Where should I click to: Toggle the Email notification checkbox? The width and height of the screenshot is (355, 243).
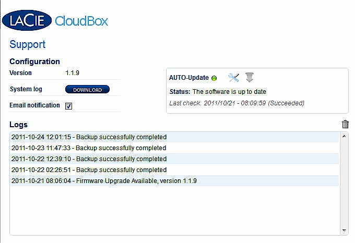(68, 106)
